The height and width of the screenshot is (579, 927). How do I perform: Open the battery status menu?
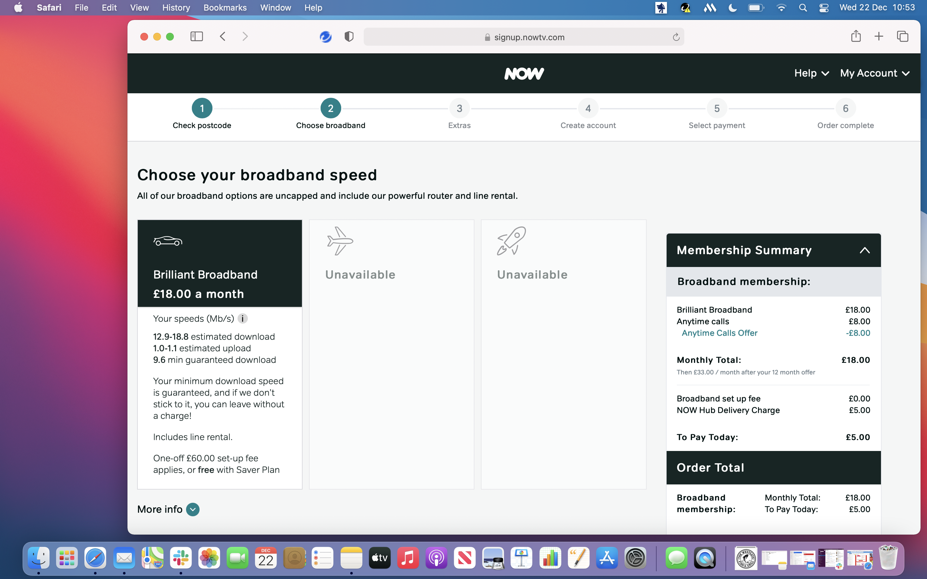(x=756, y=8)
